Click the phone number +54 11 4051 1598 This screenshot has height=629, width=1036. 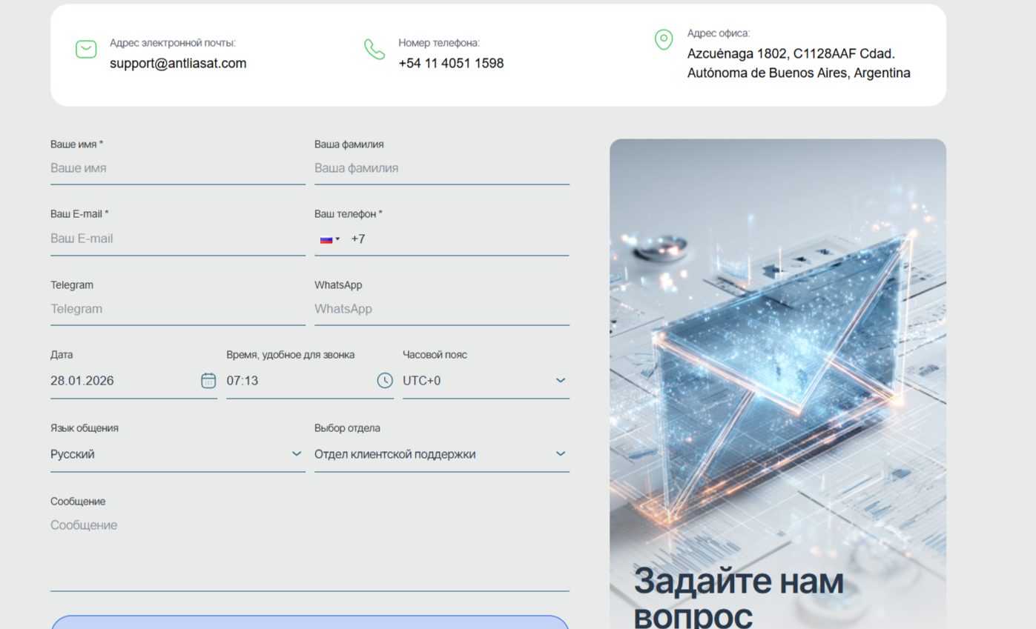click(x=450, y=63)
